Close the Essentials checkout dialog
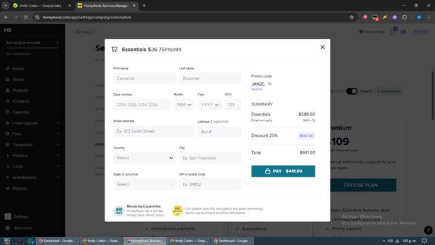Screen dimensions: 435x245 322,47
